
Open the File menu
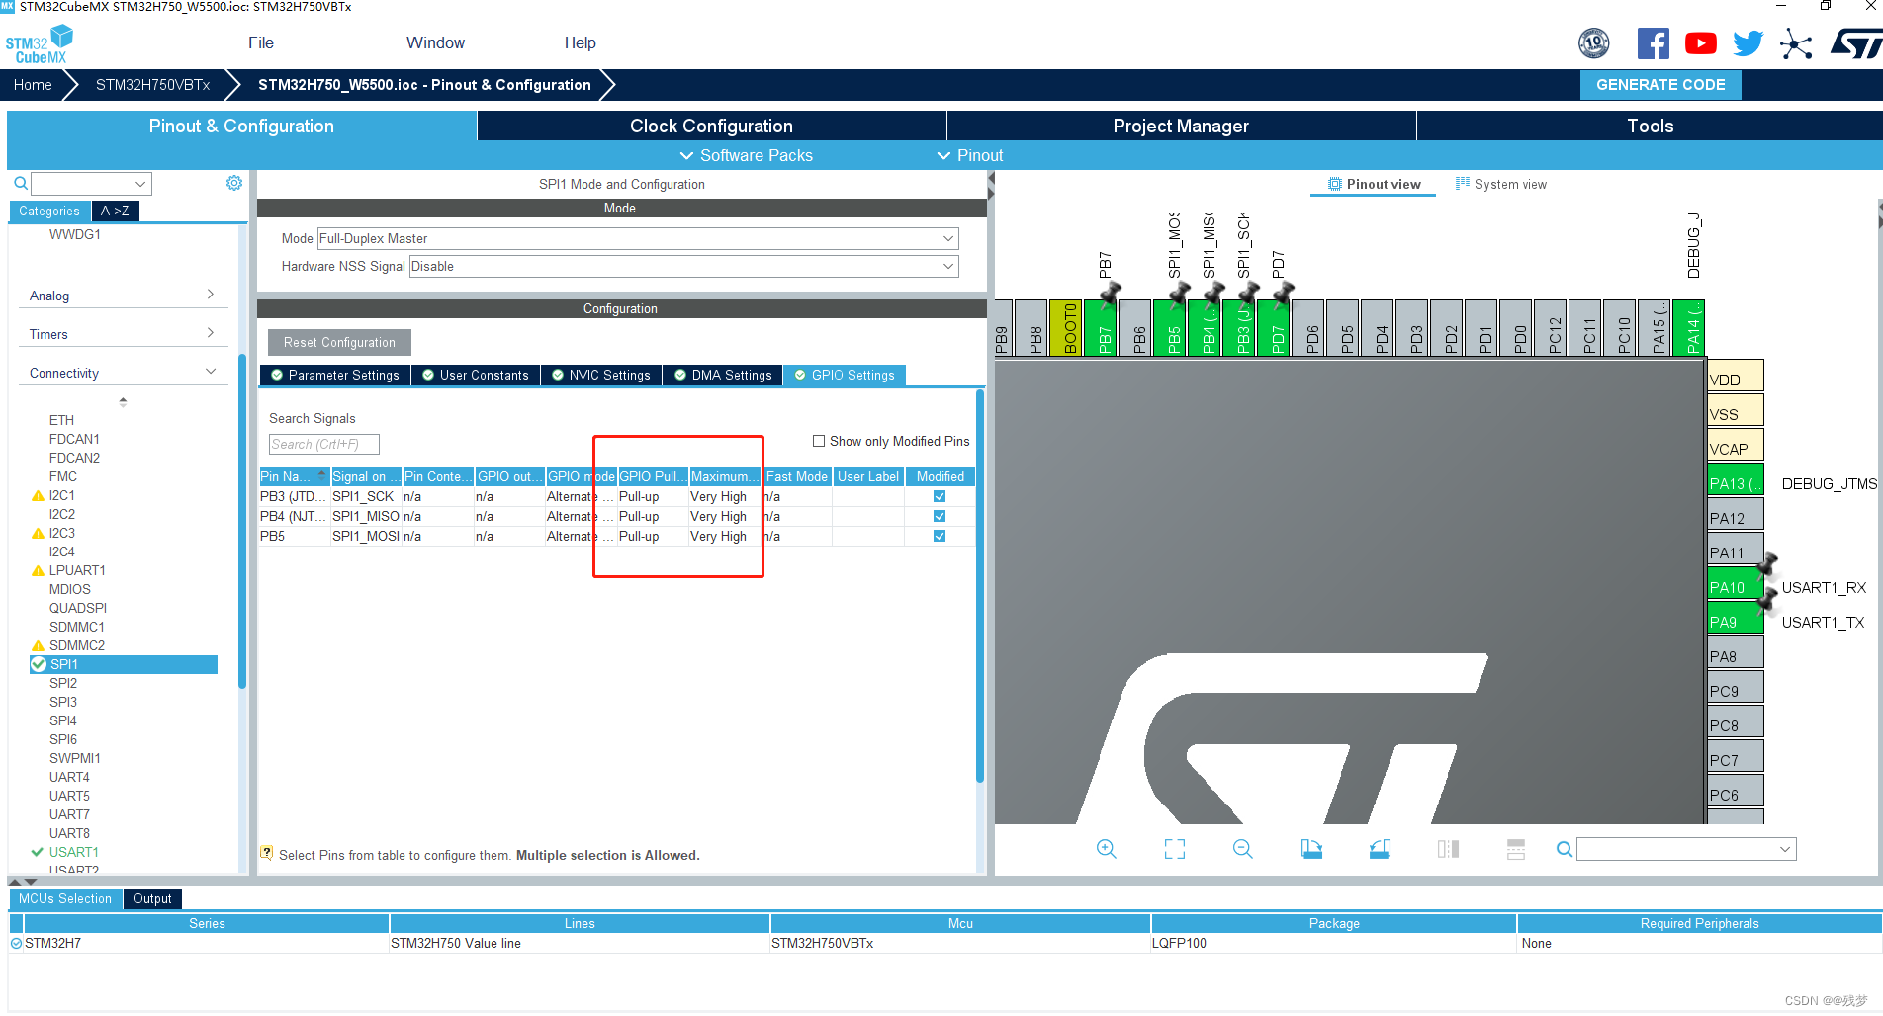point(261,42)
